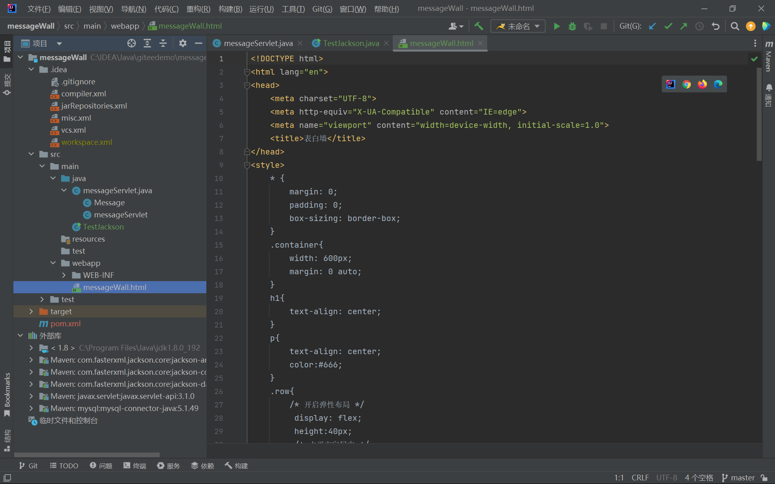Collapse the webapp folder
The height and width of the screenshot is (484, 775).
click(x=53, y=263)
